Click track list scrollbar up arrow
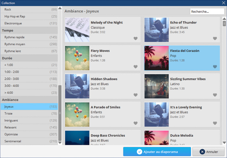This screenshot has height=158, width=227. click(224, 19)
